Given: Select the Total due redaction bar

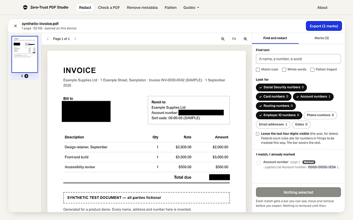Looking at the screenshot, I should pyautogui.click(x=219, y=177).
